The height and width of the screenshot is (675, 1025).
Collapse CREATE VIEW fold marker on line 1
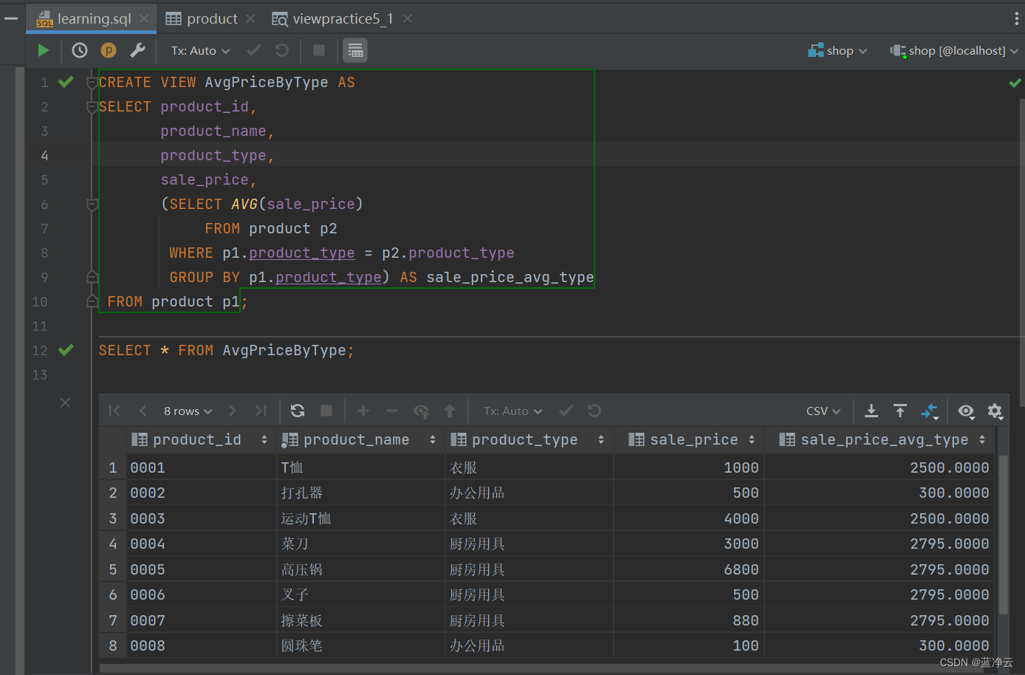click(92, 82)
